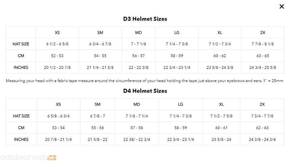Select the HAT SIZE row label in D3 table
The image size is (290, 161).
21,44
